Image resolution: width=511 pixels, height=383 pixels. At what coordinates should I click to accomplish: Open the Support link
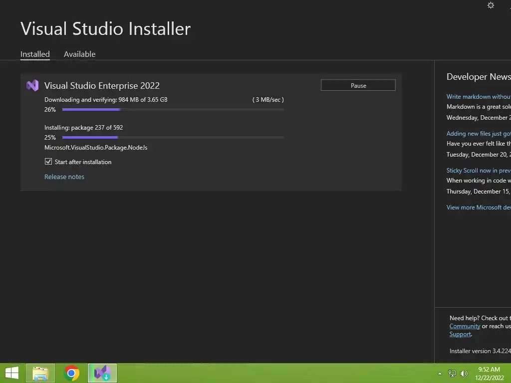click(x=460, y=334)
